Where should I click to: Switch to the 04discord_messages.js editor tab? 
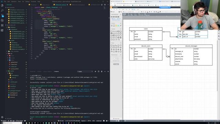(78, 4)
